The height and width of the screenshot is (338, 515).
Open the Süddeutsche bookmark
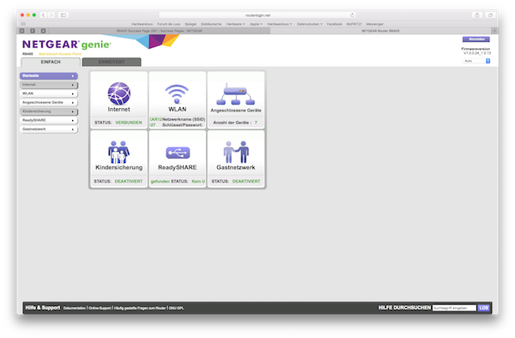[x=211, y=24]
